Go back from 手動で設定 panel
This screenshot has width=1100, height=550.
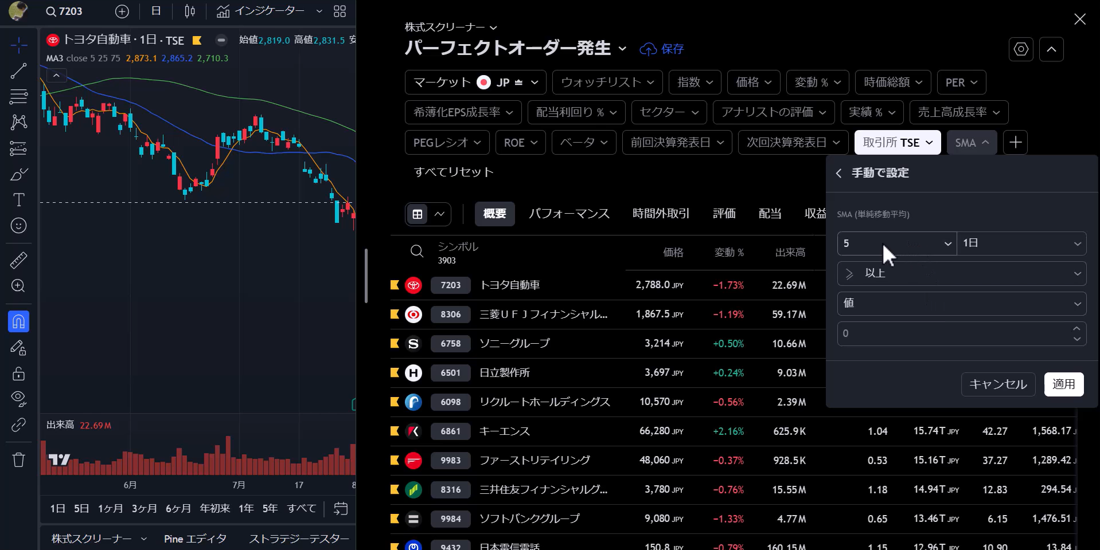[838, 173]
